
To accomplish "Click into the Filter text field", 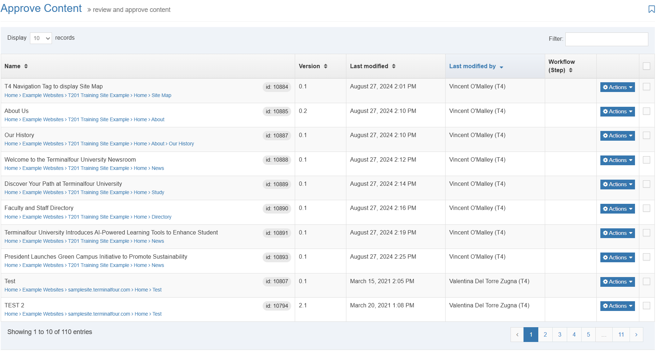I will [x=606, y=39].
